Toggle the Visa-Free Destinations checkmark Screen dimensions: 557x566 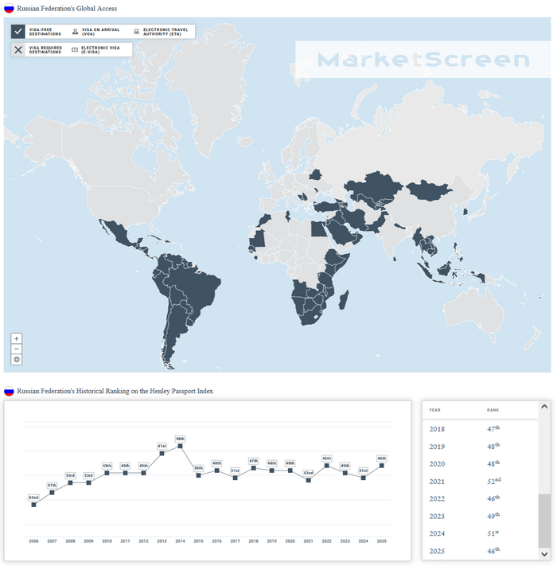click(18, 31)
